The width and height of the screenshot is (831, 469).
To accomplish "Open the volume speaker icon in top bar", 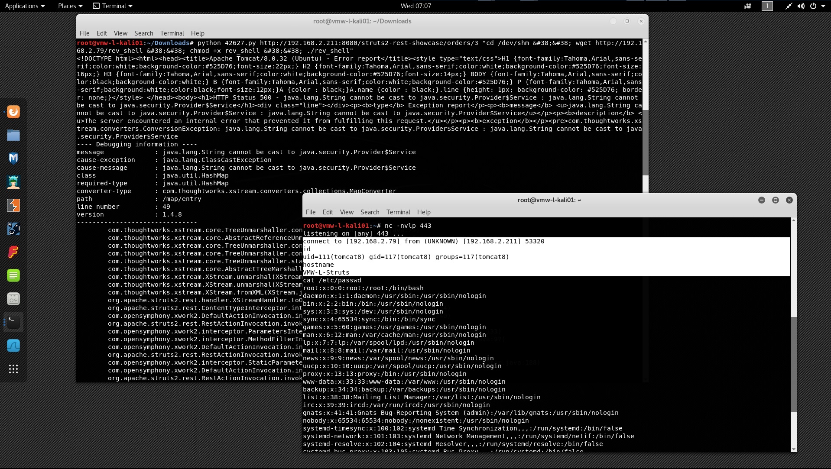I will point(801,6).
